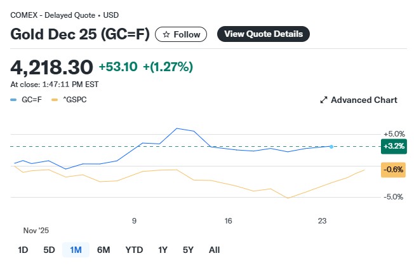Screen dimensions: 414x265
Task: Click the Gold Dec 25 (GC=F) title
Action: 80,34
